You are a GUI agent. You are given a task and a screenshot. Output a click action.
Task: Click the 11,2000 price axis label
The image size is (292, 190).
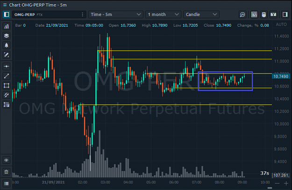282,49
